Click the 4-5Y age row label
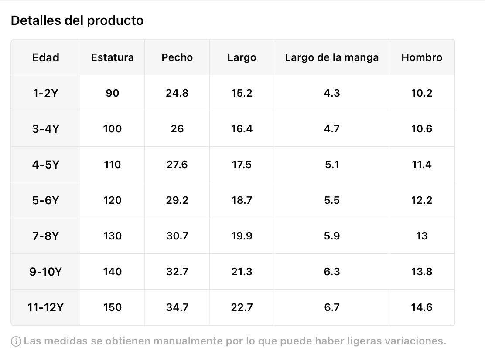The width and height of the screenshot is (485, 354). click(x=45, y=165)
